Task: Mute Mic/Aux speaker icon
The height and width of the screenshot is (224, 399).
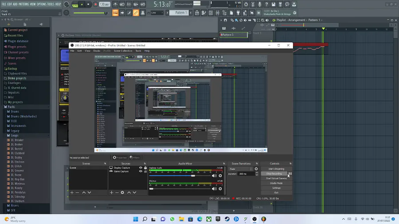Action: pos(214,189)
